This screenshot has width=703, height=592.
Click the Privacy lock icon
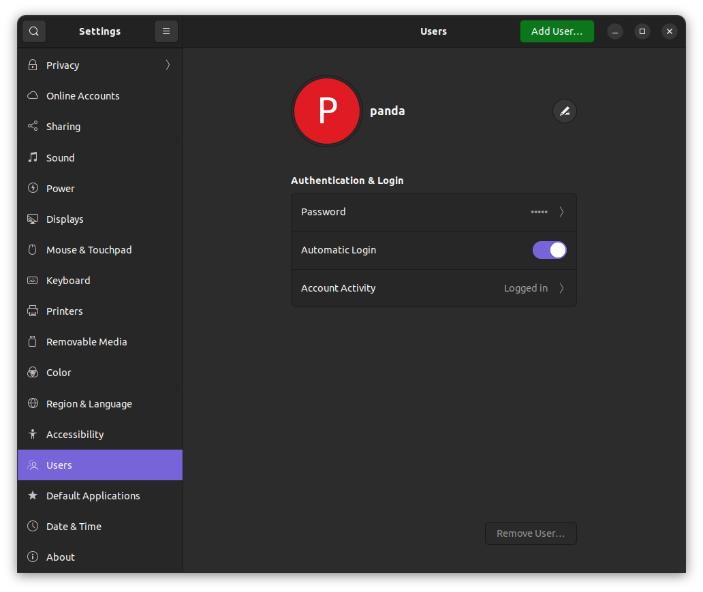click(33, 65)
